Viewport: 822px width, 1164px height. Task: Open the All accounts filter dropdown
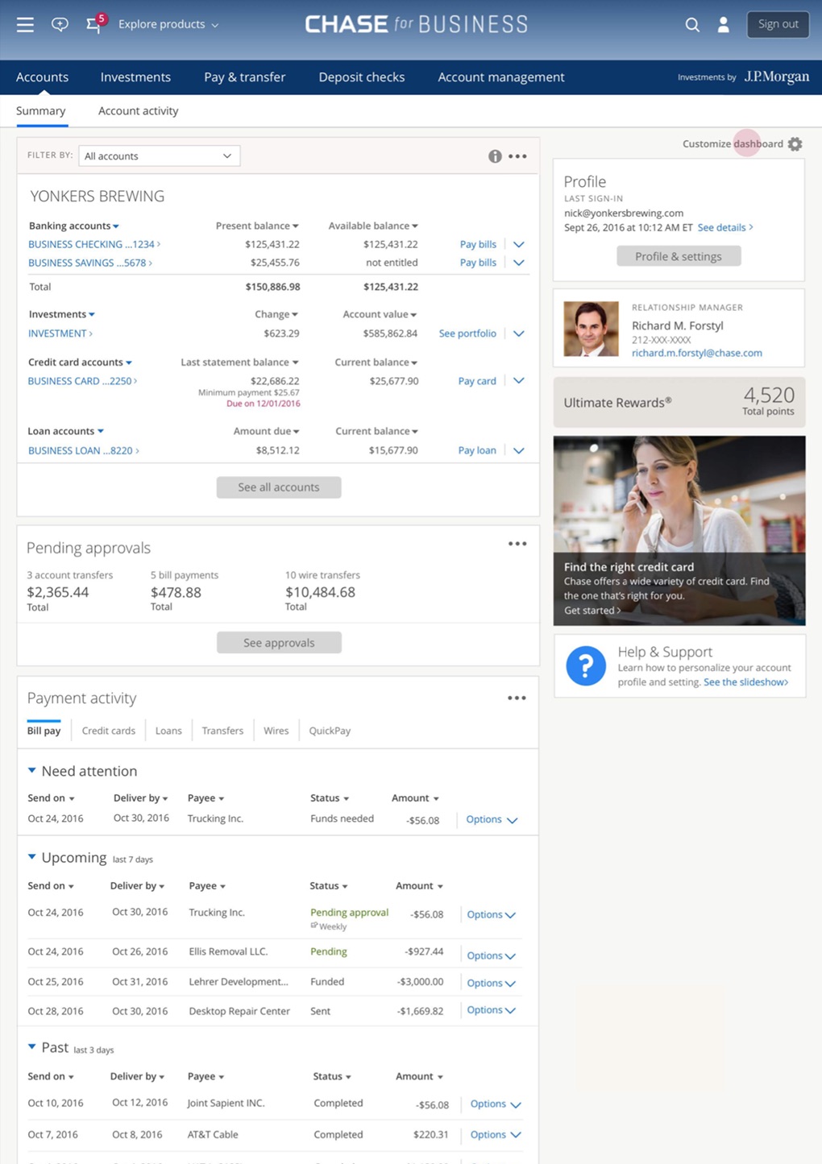point(159,156)
